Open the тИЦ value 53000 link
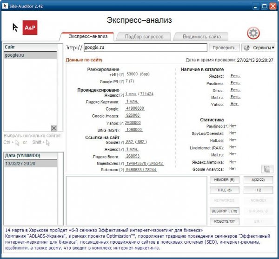This screenshot has width=279, height=259. tap(132, 74)
